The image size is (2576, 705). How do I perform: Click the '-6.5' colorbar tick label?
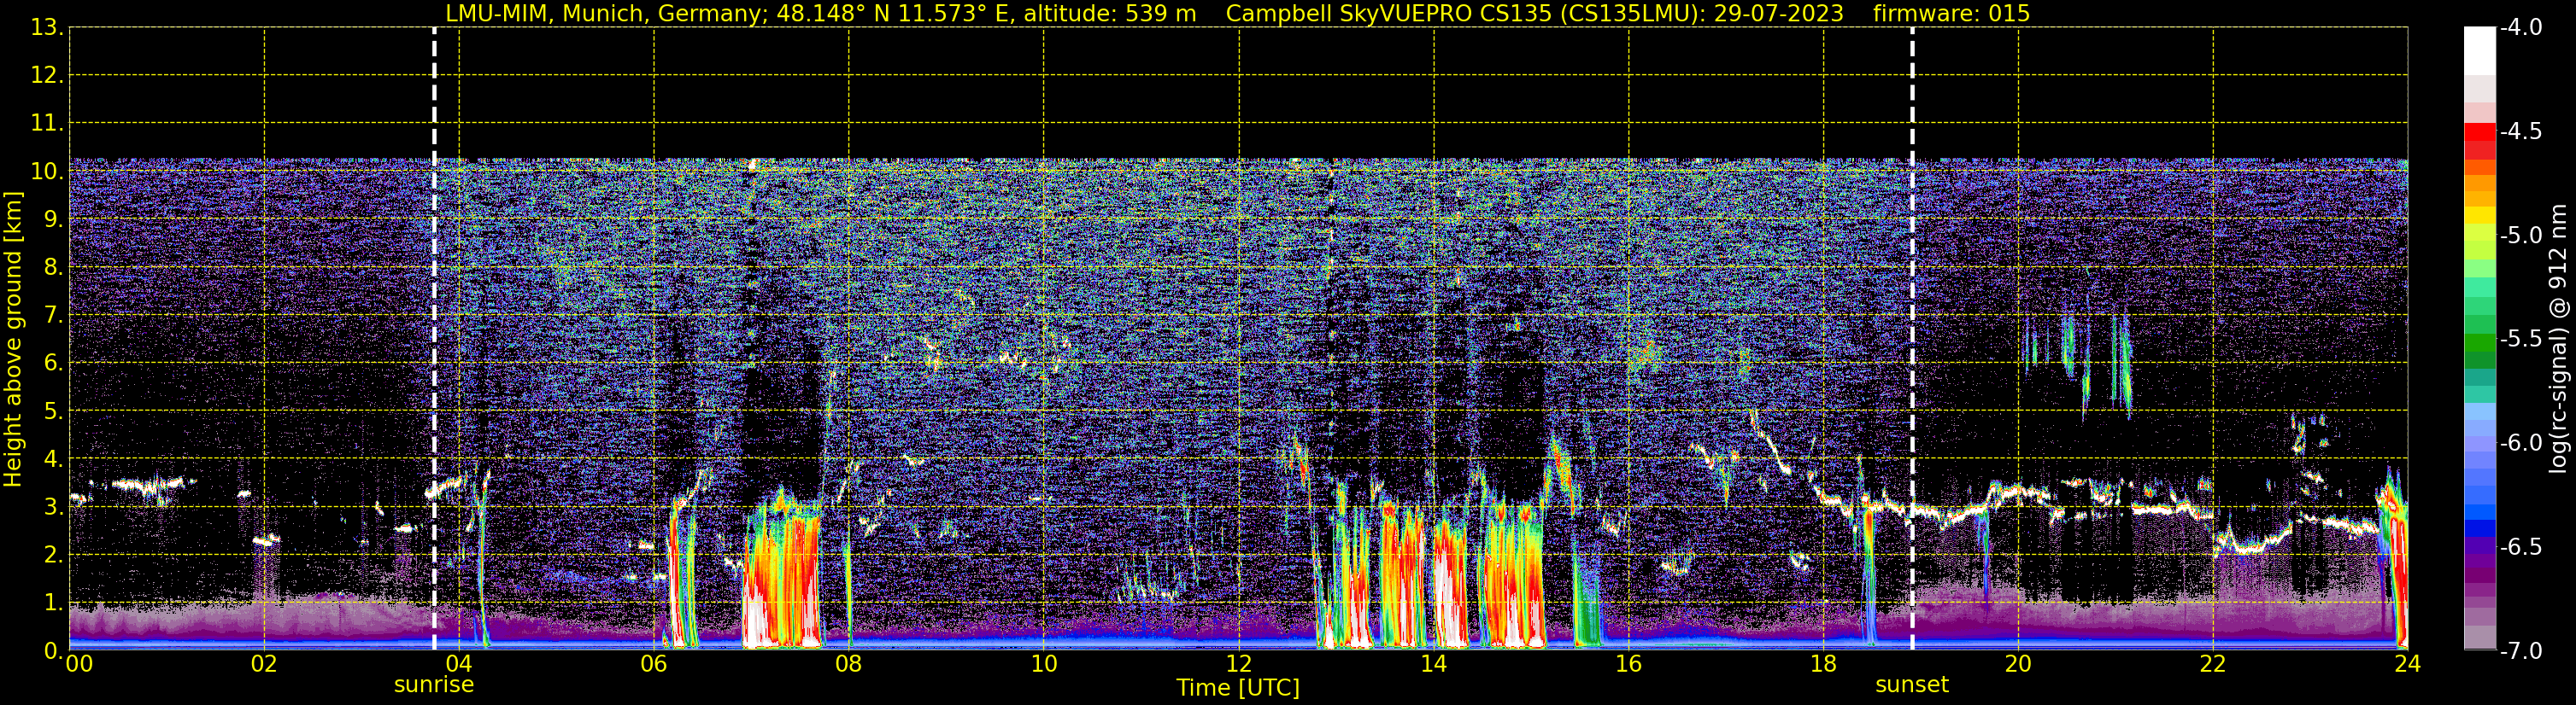pos(2520,547)
